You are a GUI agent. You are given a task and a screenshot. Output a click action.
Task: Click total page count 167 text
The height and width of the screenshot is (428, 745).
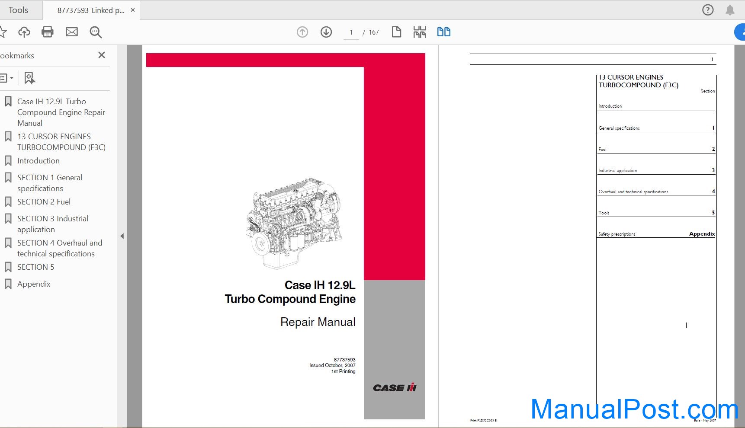(x=374, y=32)
